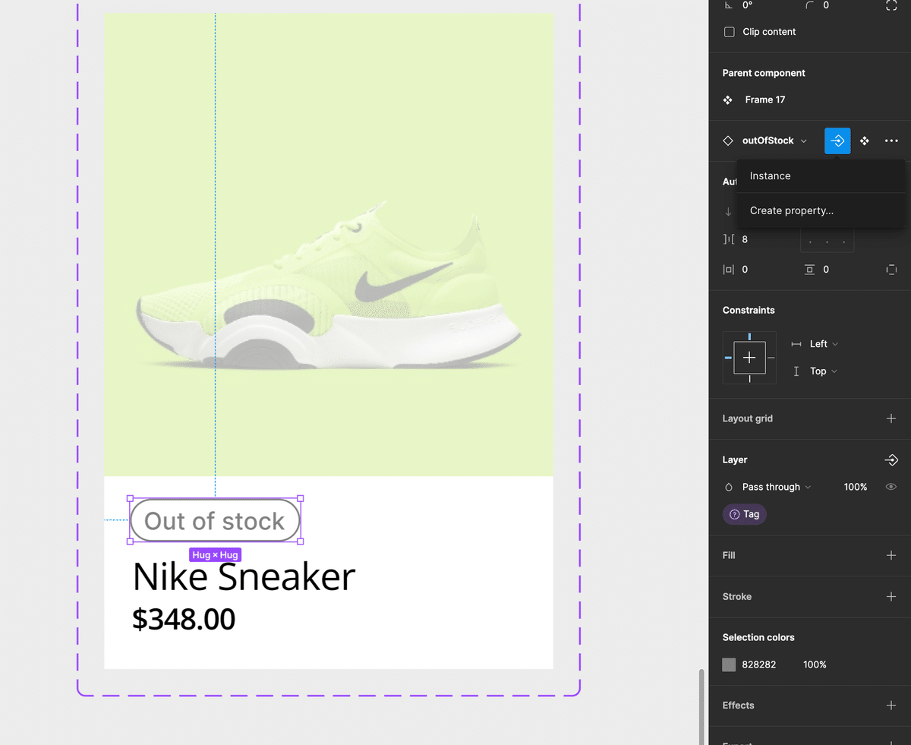911x745 pixels.
Task: Enable the Clip content checkbox
Action: 730,32
